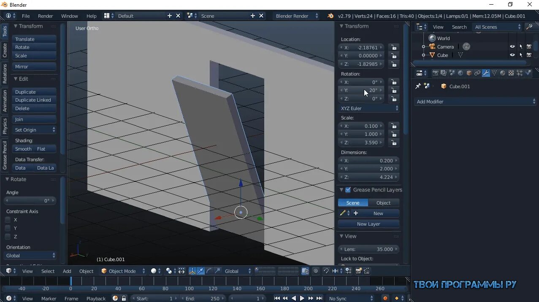Enable the X constraint axis checkbox
Screen dimensions: 539x302
coord(8,220)
